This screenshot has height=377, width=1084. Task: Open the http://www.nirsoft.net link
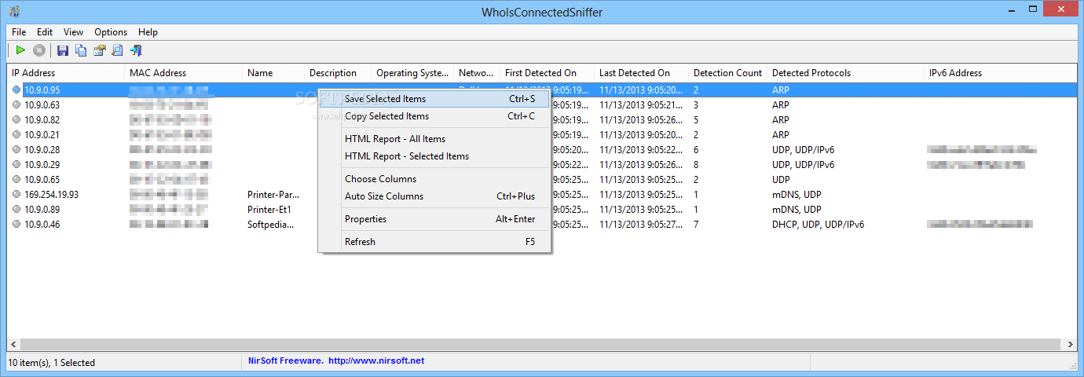pos(376,361)
